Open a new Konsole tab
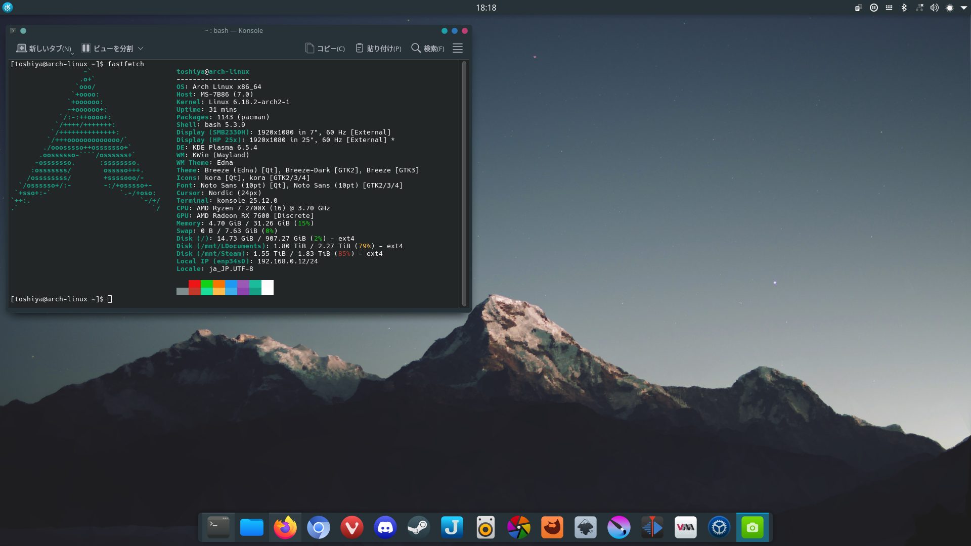Screen dimensions: 971x546 pos(44,49)
